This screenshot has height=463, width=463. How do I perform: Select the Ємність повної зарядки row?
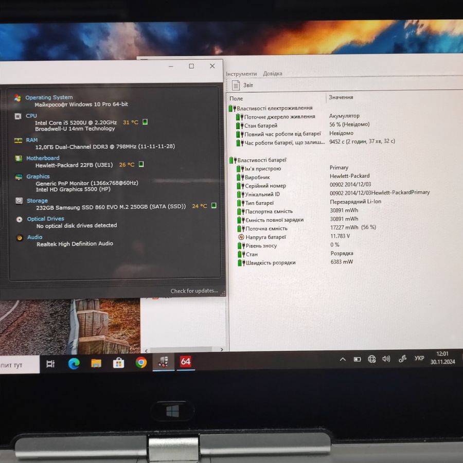coord(271,220)
